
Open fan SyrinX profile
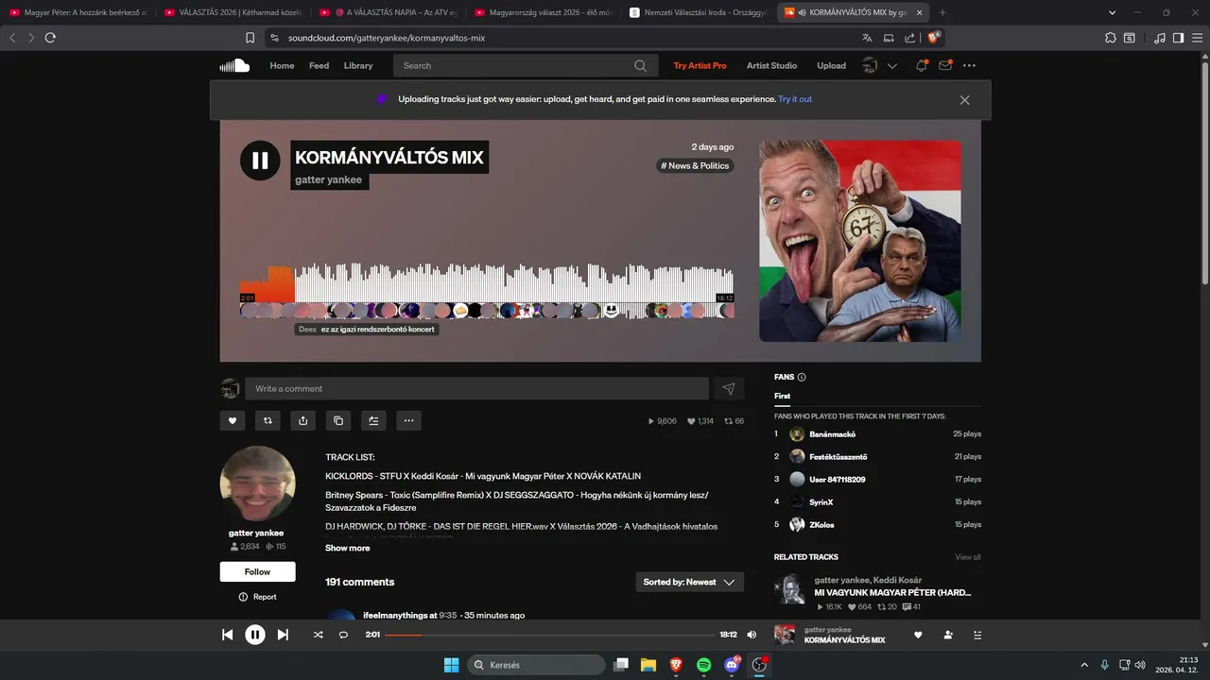(821, 502)
